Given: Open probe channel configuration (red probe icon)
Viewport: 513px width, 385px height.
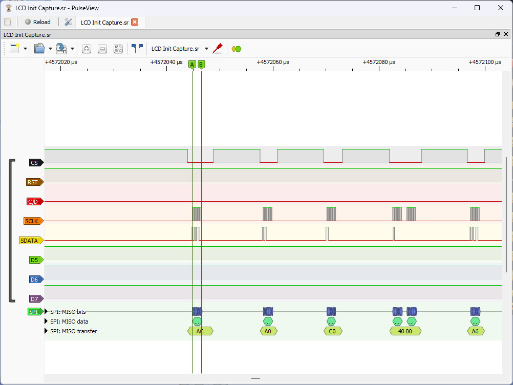Looking at the screenshot, I should pyautogui.click(x=218, y=49).
